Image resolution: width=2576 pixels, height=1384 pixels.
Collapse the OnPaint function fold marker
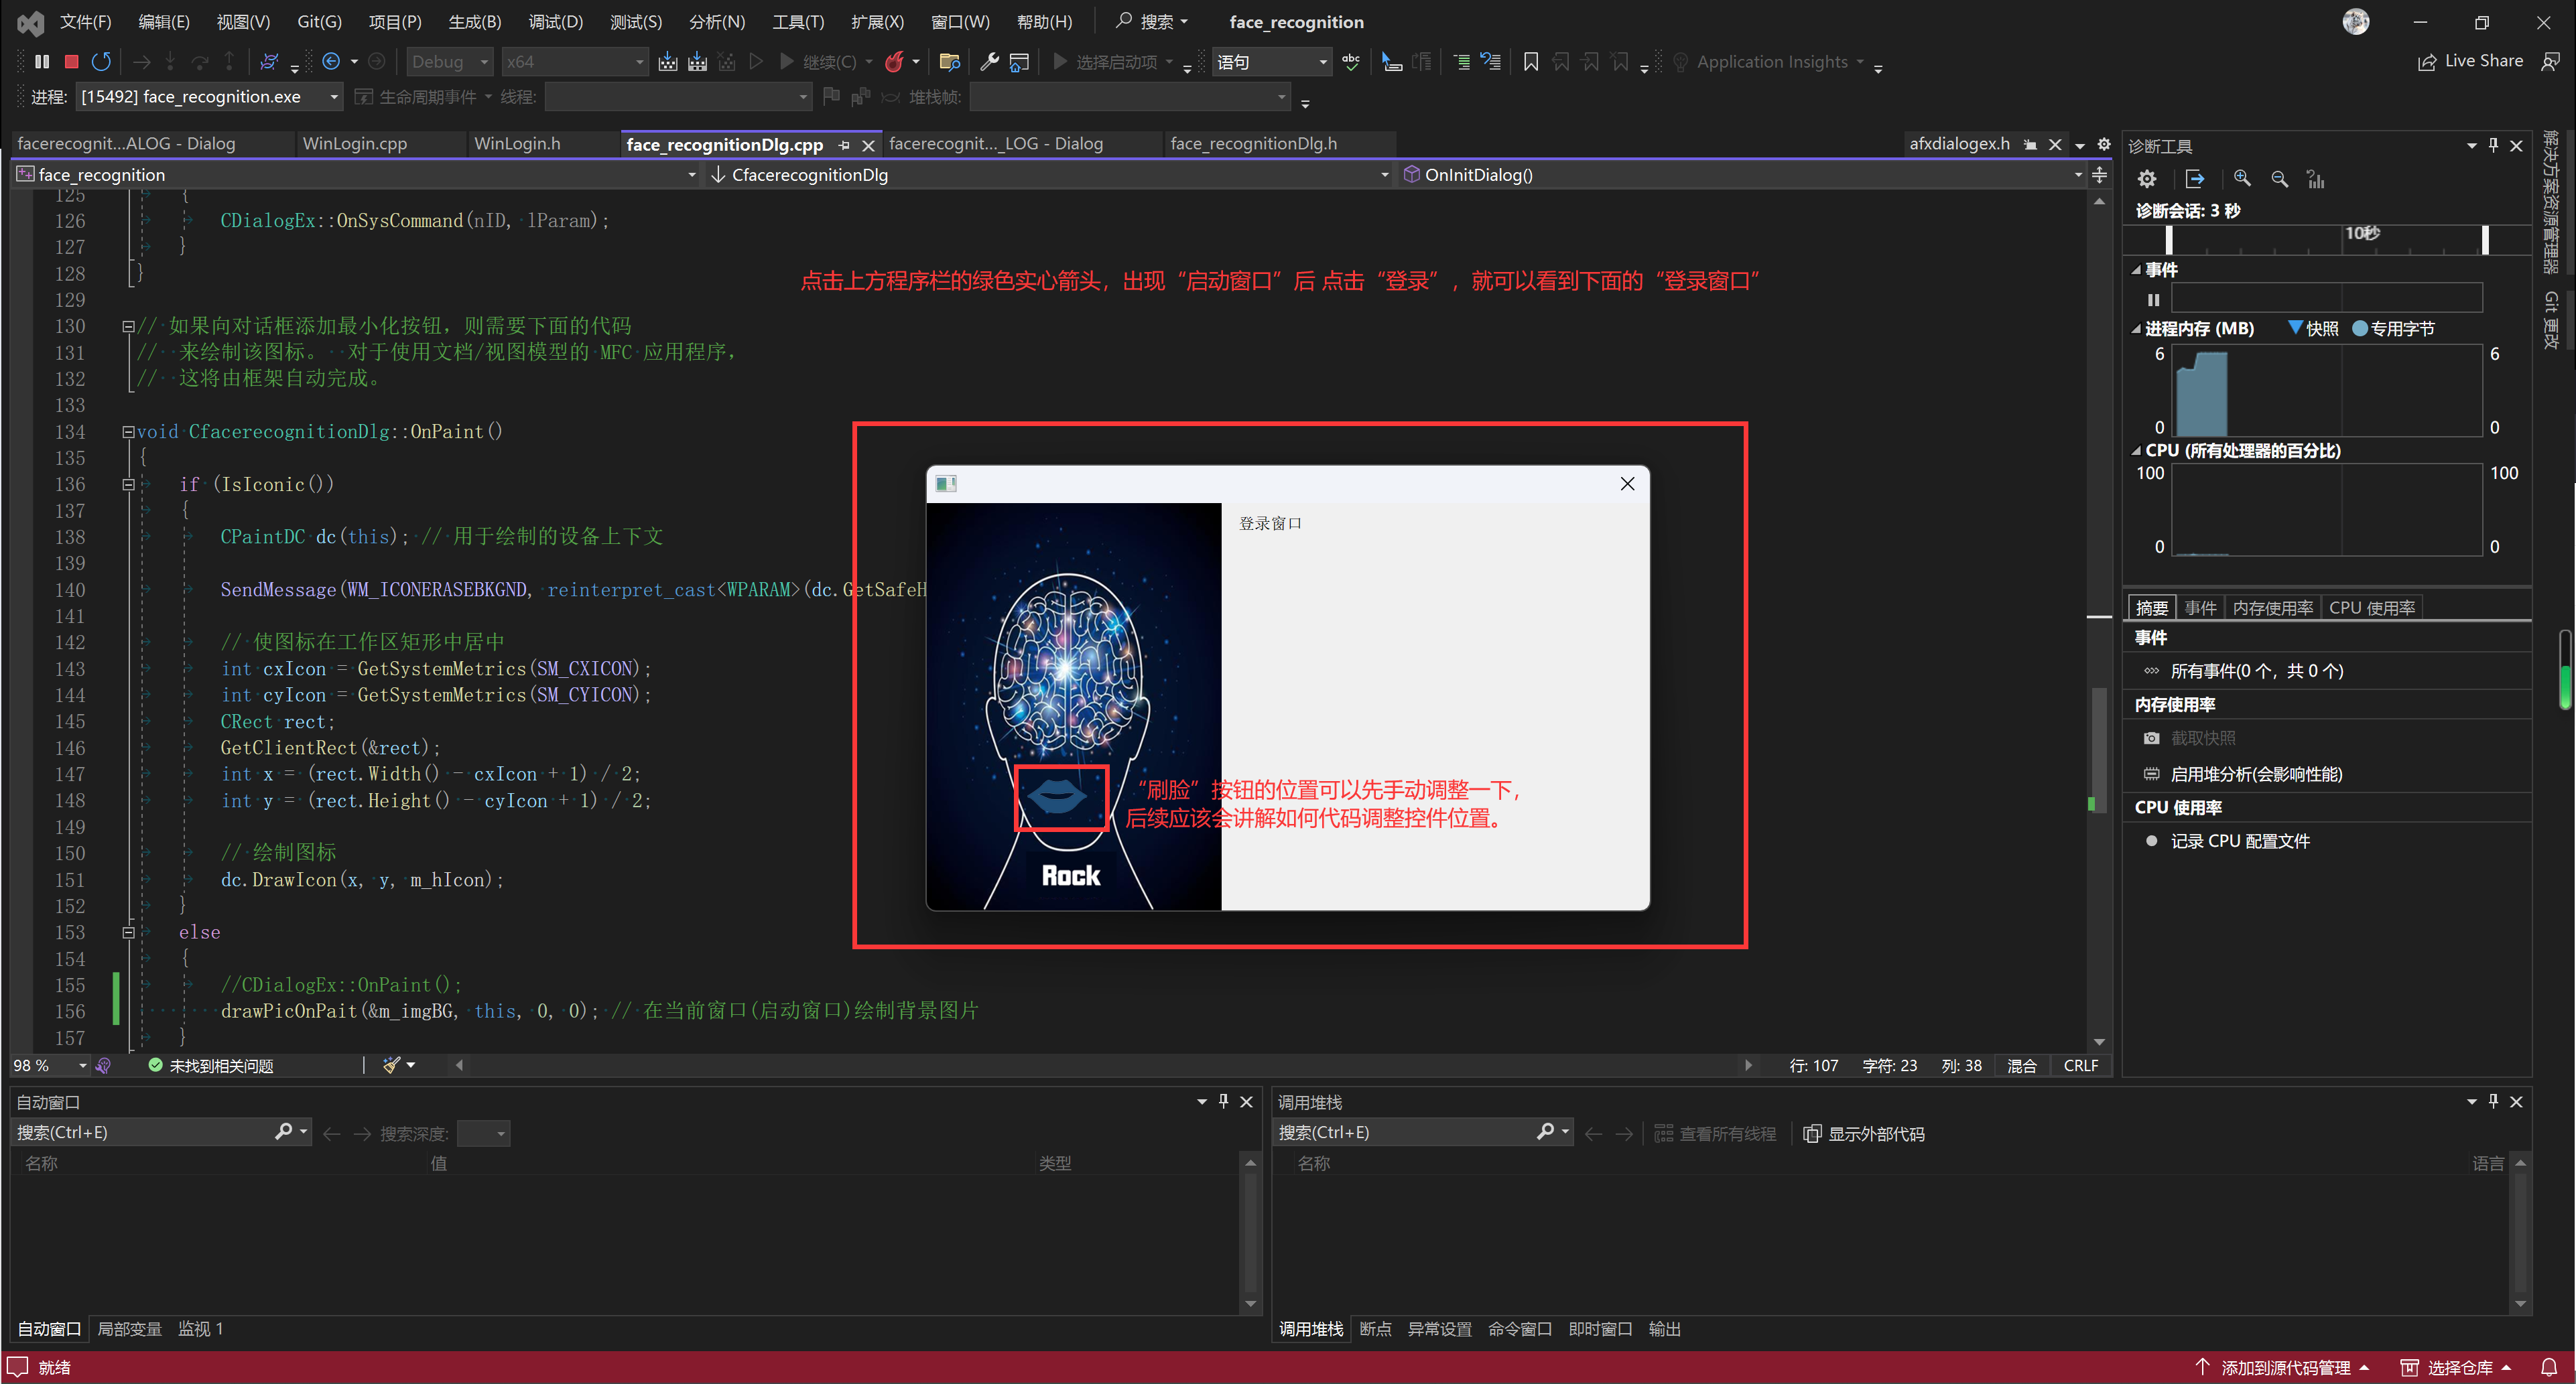[128, 432]
